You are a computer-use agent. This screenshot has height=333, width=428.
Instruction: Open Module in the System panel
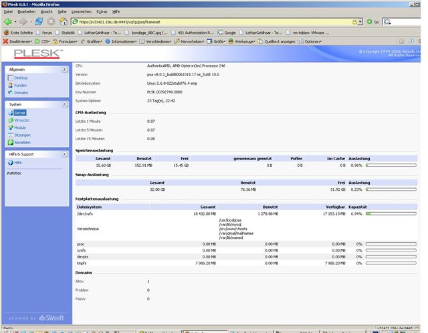20,127
